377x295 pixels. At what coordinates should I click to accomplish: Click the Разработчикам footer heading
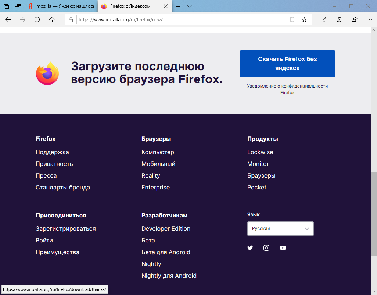pos(165,215)
